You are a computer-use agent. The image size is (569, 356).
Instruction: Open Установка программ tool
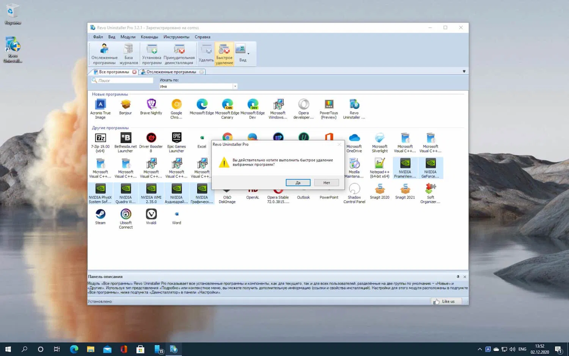coord(151,53)
